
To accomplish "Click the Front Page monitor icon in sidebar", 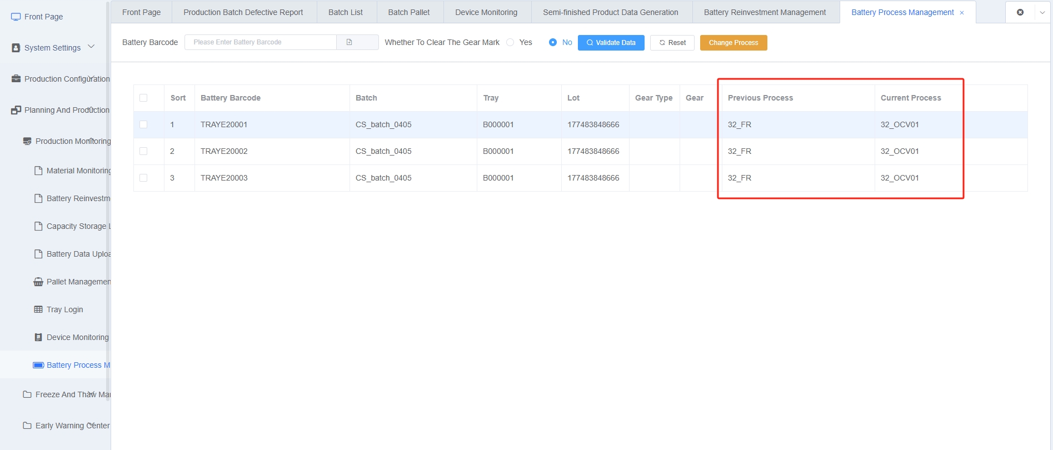I will [x=16, y=17].
